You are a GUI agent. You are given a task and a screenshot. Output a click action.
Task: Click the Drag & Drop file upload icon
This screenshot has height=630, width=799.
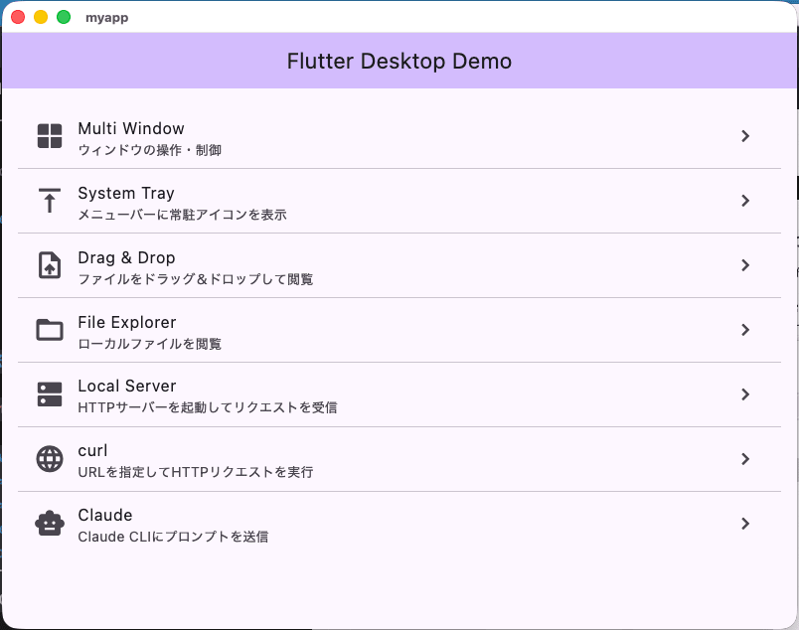pyautogui.click(x=50, y=265)
